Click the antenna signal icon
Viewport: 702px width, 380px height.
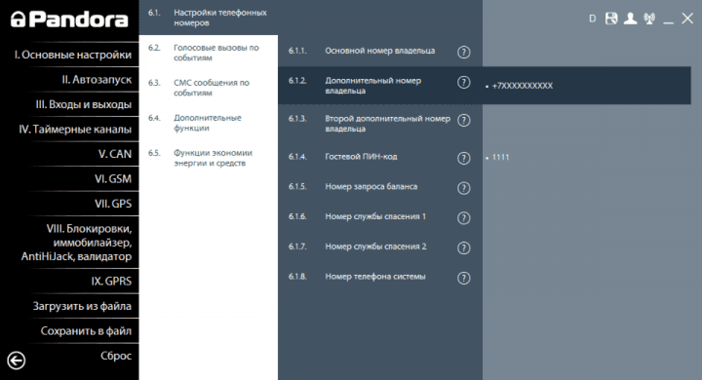(x=649, y=19)
